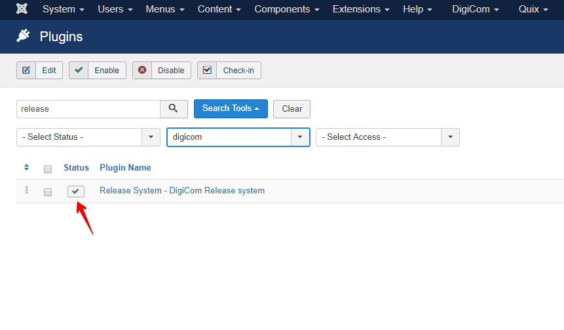Screen dimensions: 564x330
Task: Expand the digicom type filter dropdown
Action: point(238,137)
